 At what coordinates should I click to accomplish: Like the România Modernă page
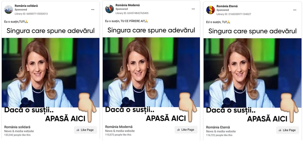click(x=186, y=130)
